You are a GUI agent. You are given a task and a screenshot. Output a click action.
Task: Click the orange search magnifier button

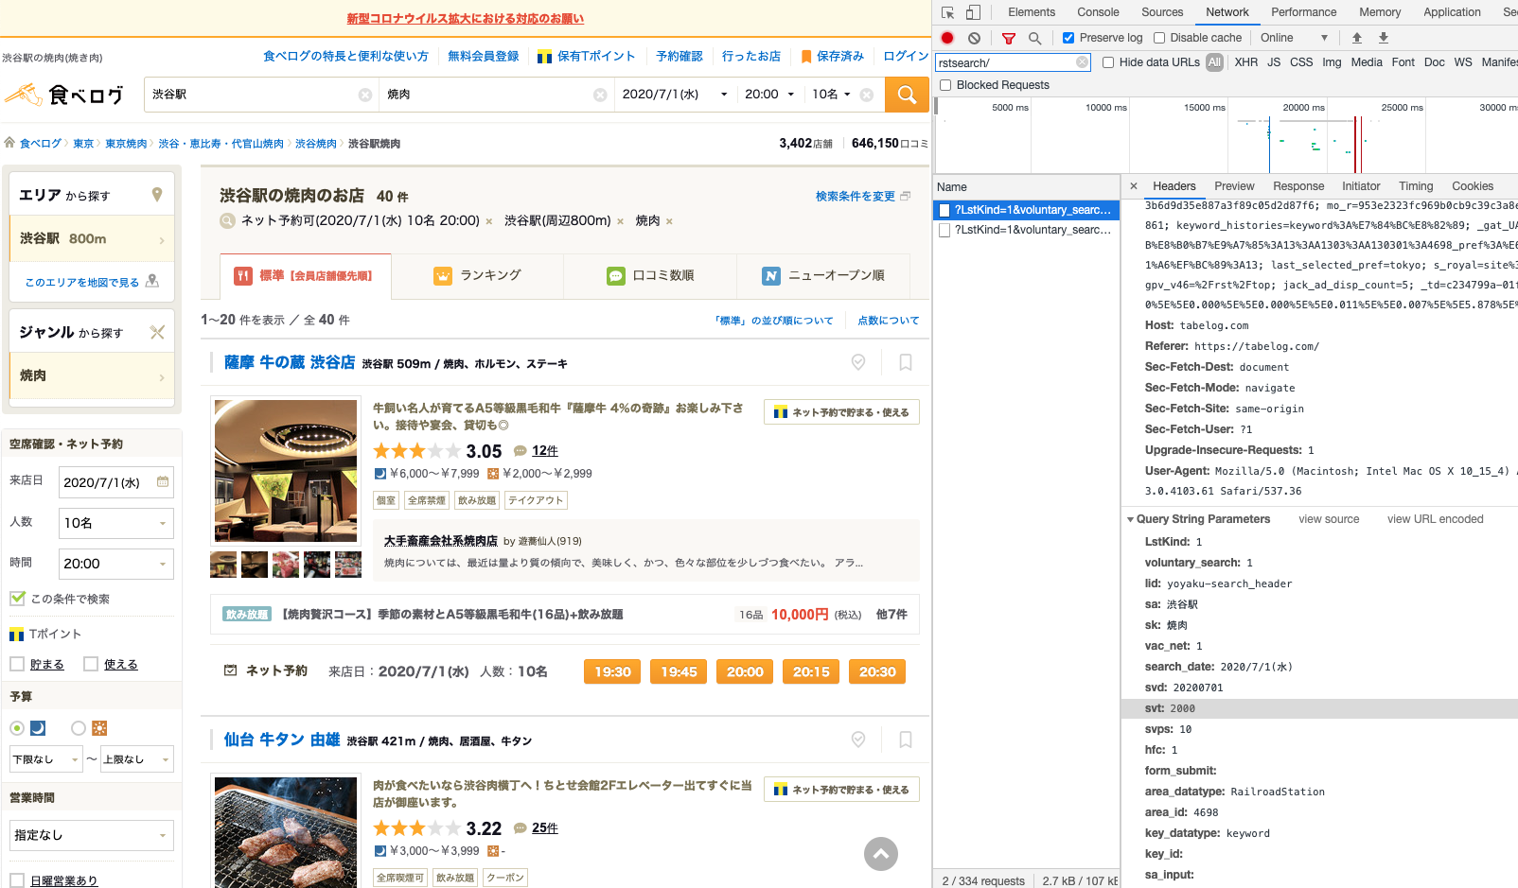[907, 95]
